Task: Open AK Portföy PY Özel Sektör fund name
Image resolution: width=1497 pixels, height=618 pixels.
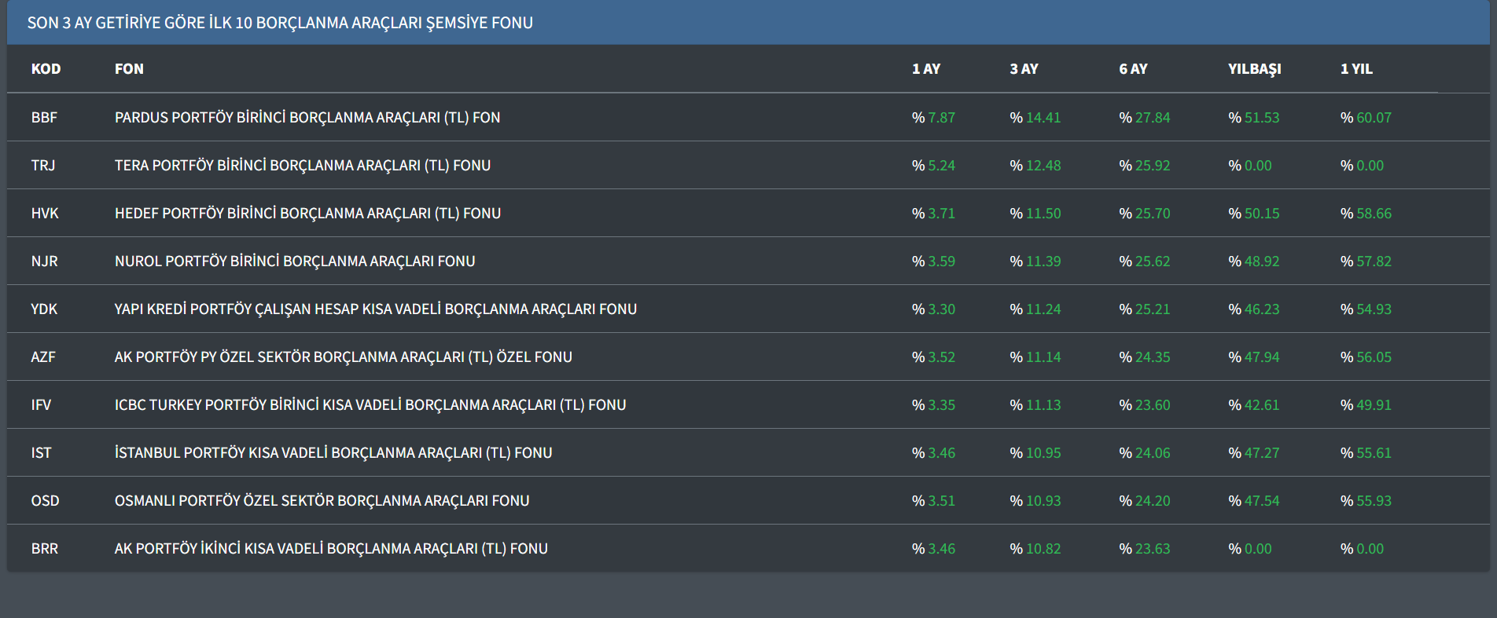Action: (x=343, y=357)
